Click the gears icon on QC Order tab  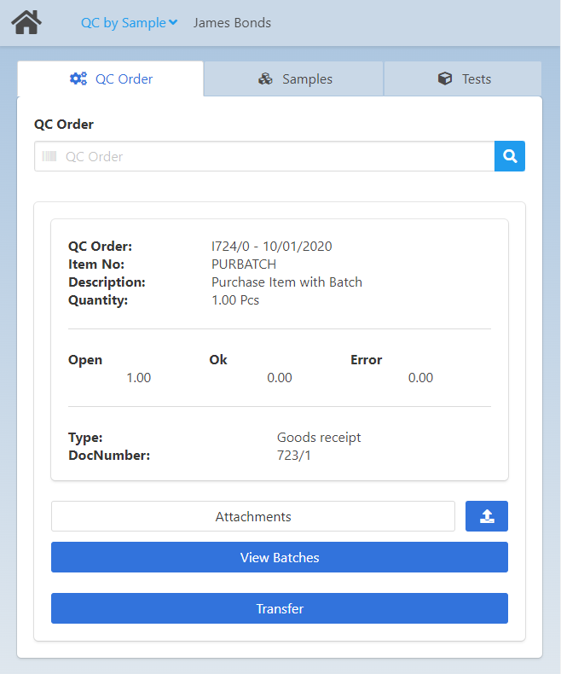[78, 79]
